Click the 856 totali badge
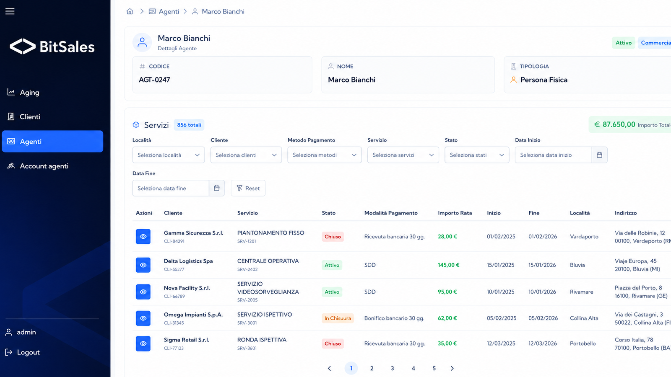The height and width of the screenshot is (377, 671). point(189,125)
